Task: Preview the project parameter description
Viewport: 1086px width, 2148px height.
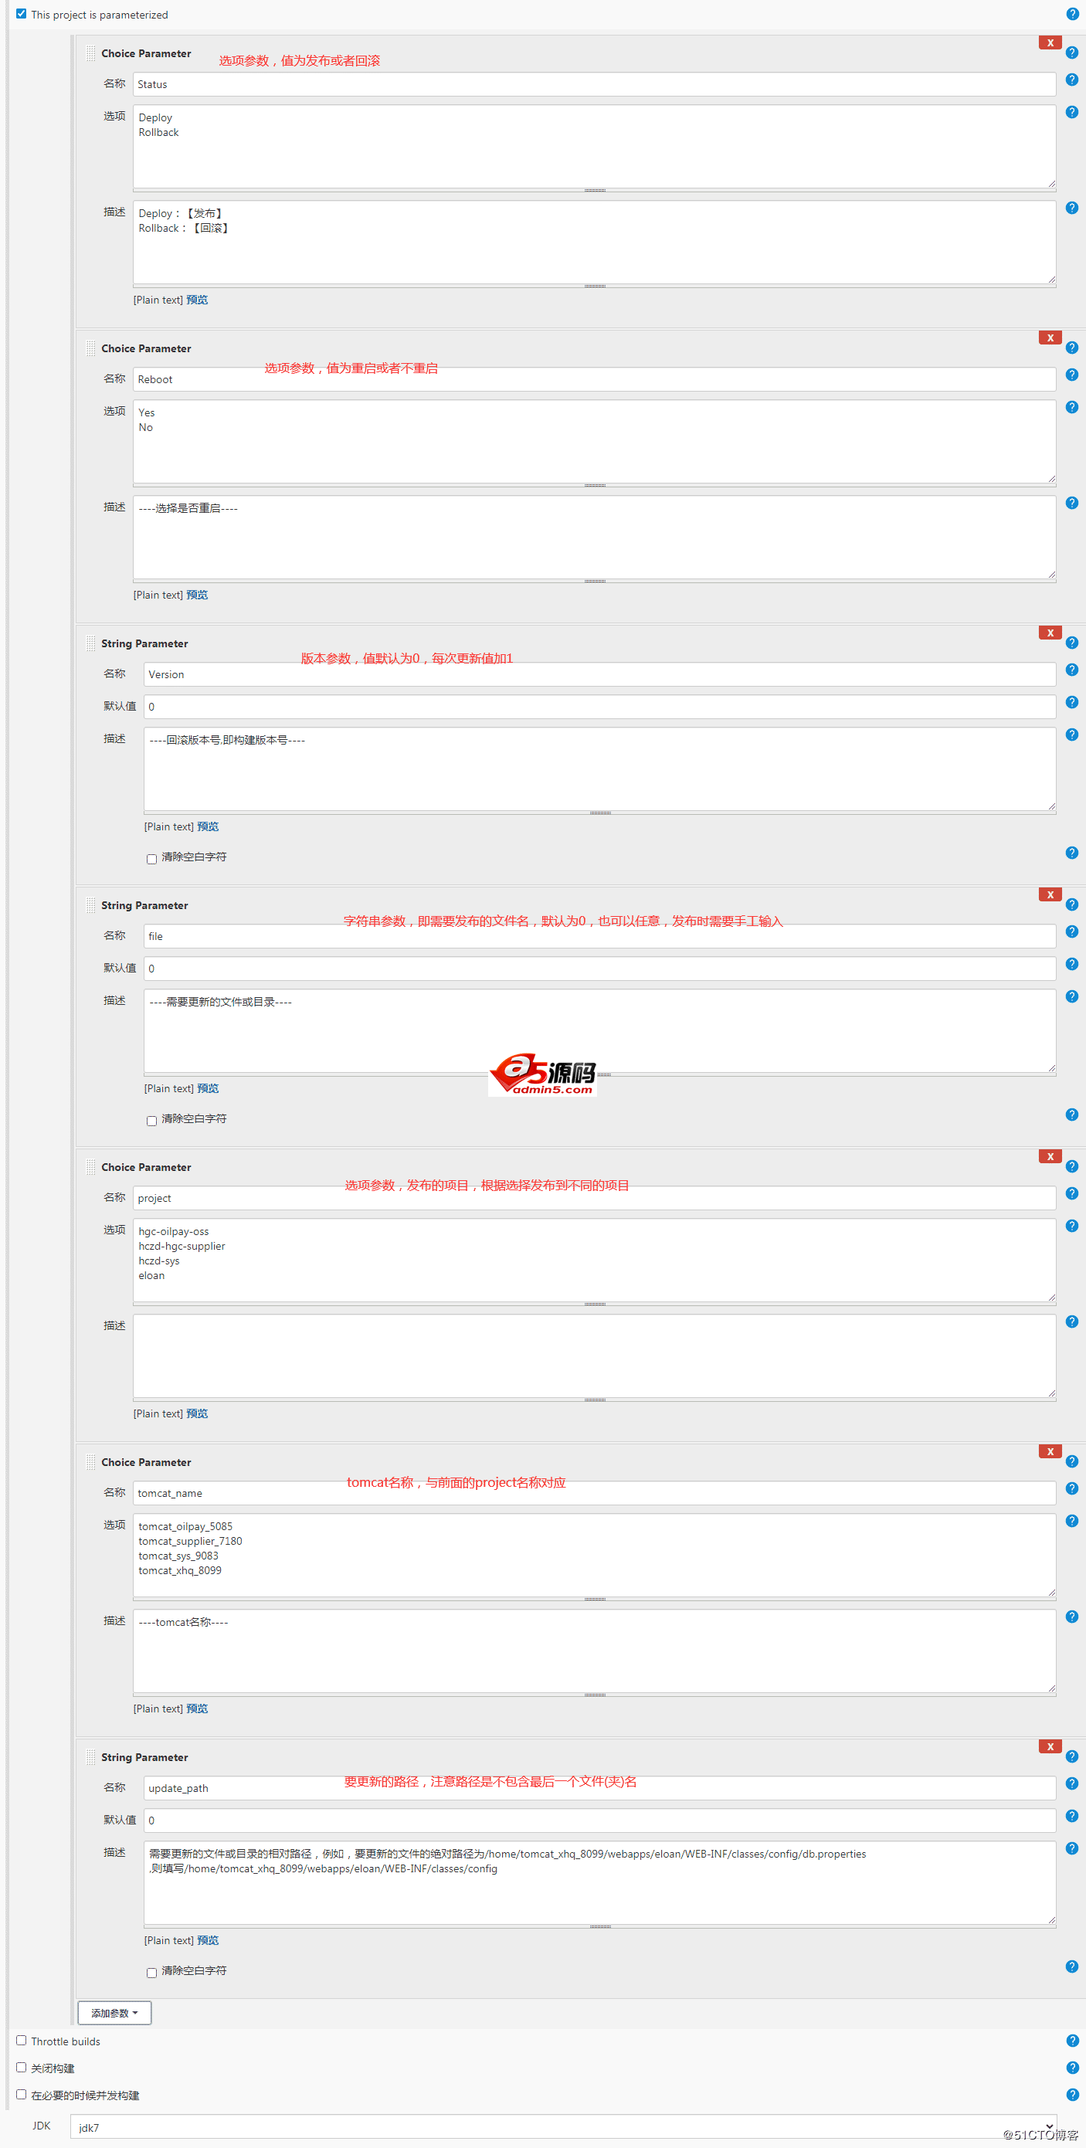Action: coord(197,1414)
